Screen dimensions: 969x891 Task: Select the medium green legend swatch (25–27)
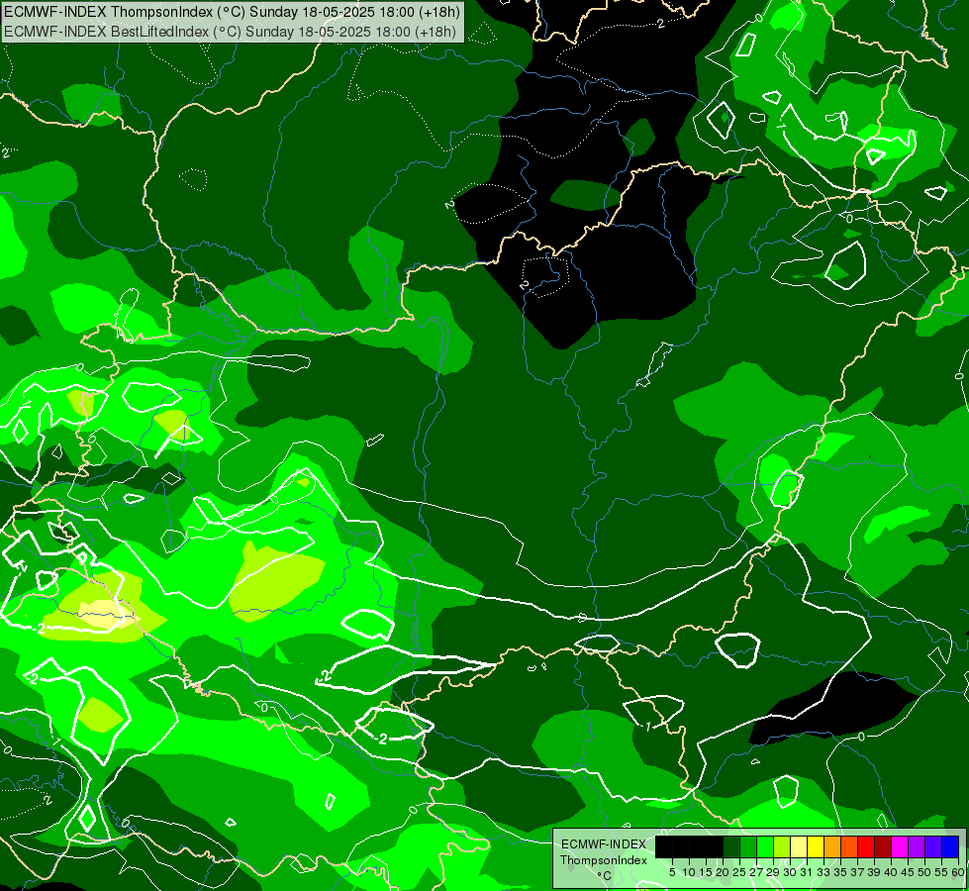747,846
